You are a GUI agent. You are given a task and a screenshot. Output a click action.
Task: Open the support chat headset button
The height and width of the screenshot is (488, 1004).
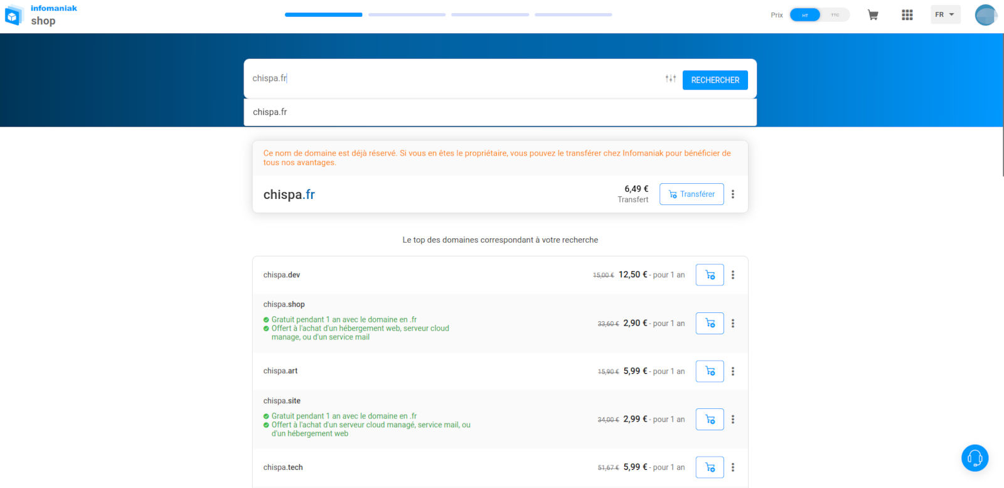pyautogui.click(x=975, y=458)
